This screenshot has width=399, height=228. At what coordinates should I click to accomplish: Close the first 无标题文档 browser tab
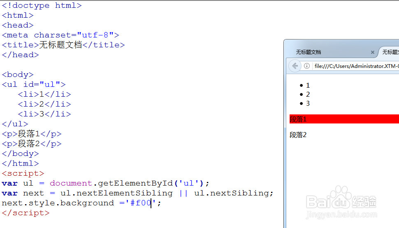tap(373, 52)
